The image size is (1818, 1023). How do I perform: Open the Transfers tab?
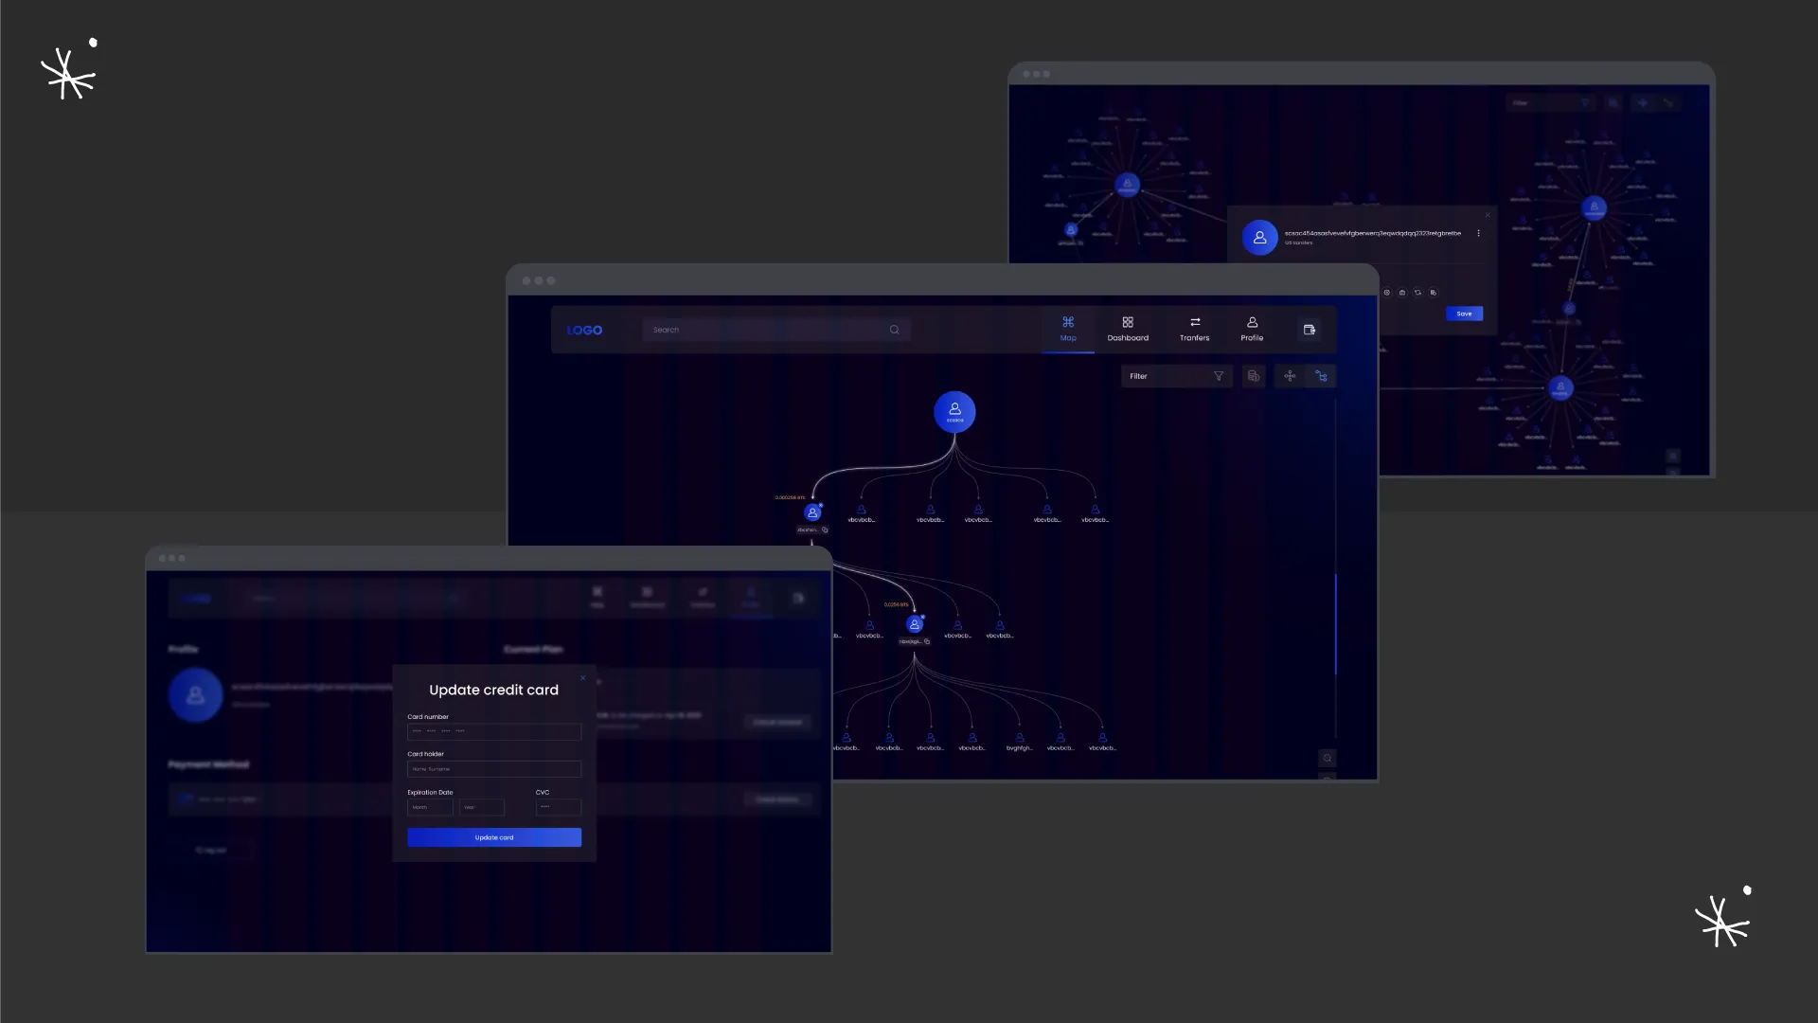pos(1194,330)
